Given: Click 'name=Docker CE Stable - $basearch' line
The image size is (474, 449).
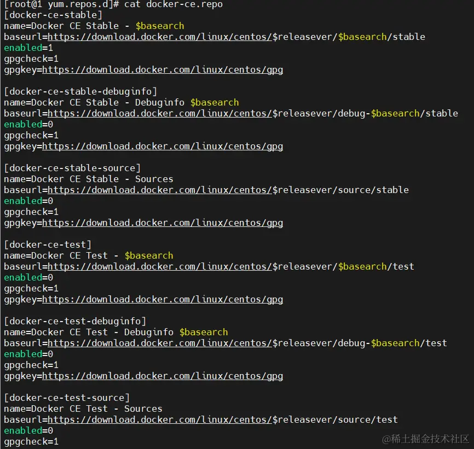Looking at the screenshot, I should pos(94,26).
